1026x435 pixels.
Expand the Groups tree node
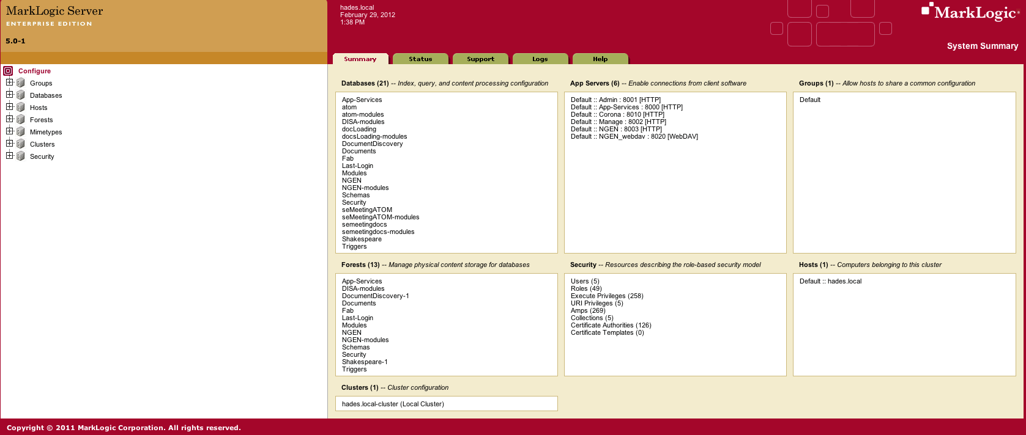tap(9, 82)
